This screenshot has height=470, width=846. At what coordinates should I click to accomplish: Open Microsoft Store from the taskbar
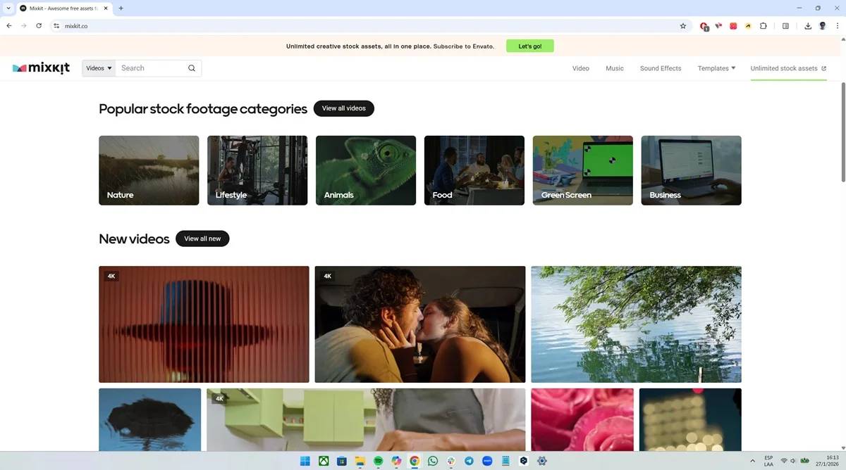point(342,461)
